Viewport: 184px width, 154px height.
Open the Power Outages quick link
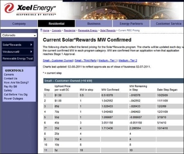pos(13,98)
